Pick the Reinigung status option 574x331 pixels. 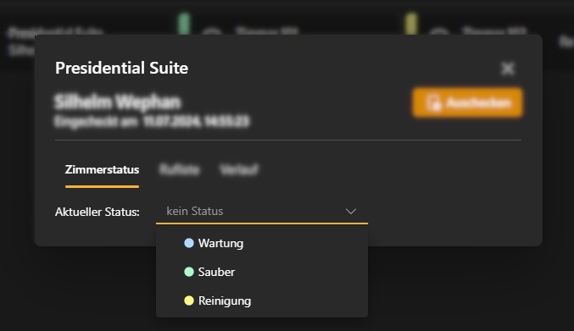[x=262, y=301]
